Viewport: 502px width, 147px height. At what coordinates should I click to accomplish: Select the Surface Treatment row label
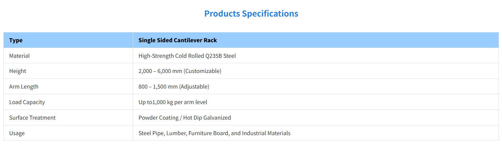[32, 118]
